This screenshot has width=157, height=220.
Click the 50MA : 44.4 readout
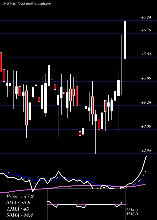[19, 215]
